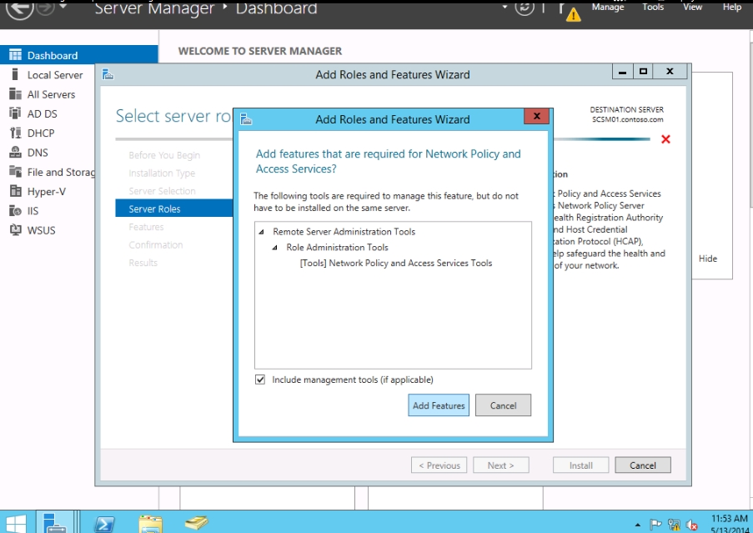Select Server Roles wizard step
Image resolution: width=753 pixels, height=533 pixels.
tap(173, 209)
